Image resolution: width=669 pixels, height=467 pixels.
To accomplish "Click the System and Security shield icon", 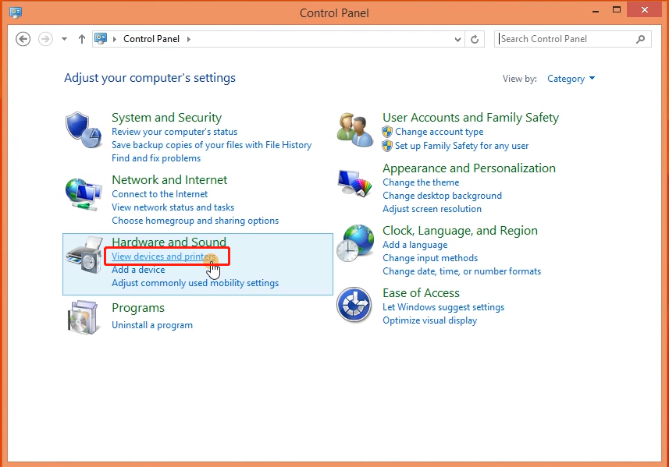I will [x=84, y=130].
